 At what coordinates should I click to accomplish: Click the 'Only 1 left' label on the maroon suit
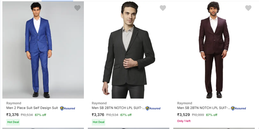point(184,121)
